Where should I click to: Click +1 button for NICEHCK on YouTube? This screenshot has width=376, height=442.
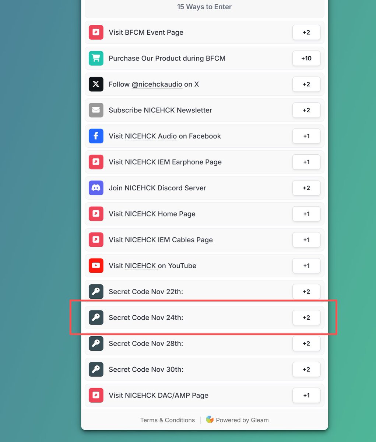point(306,266)
